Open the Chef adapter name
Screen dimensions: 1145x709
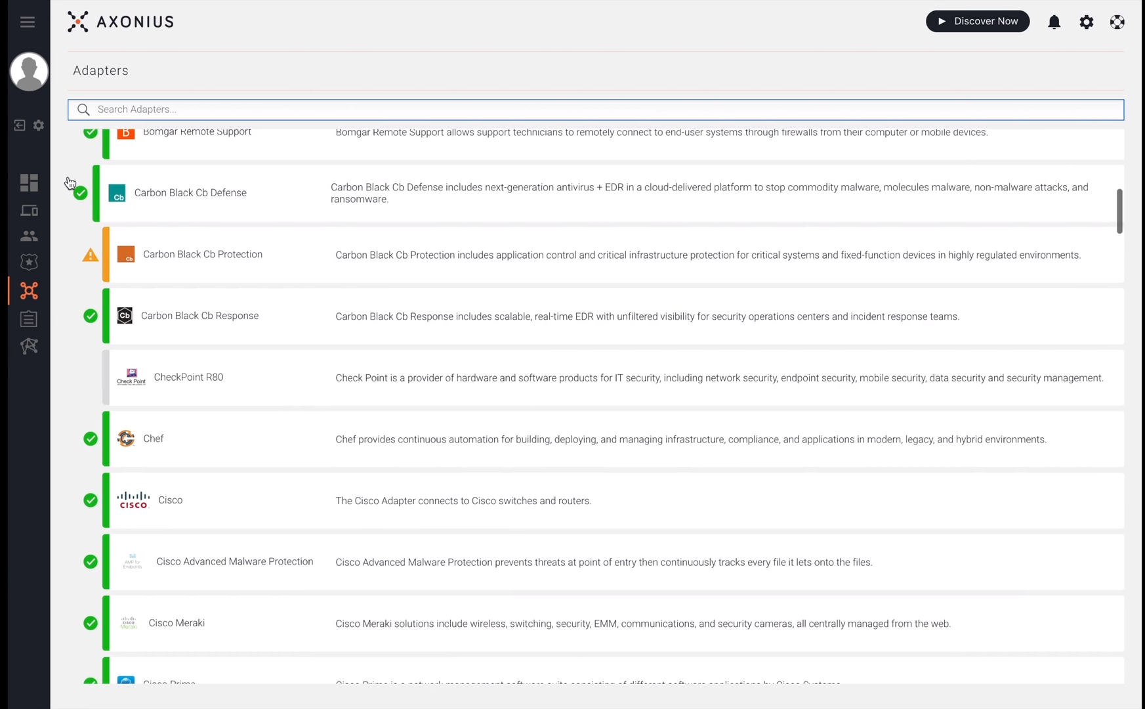pos(154,439)
